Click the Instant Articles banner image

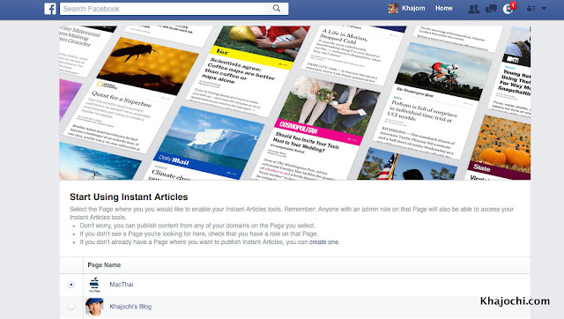pyautogui.click(x=294, y=103)
